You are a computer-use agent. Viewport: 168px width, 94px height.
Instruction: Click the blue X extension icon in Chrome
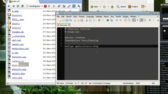click(74, 6)
